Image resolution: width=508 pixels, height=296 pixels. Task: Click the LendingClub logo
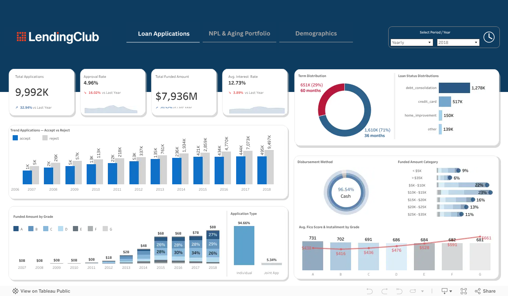[x=58, y=37]
